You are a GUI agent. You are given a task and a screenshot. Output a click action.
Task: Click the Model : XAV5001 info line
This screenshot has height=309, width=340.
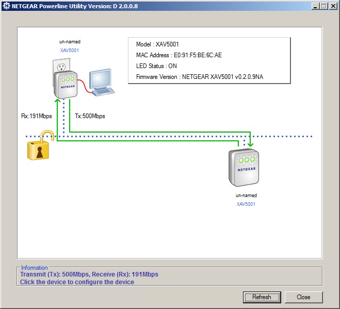pos(157,44)
